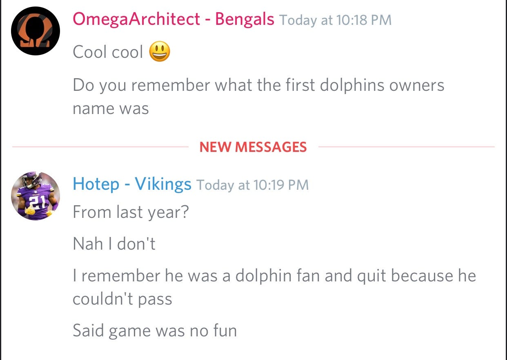Click the blank area below the last message
Screen dimensions: 507x360
pyautogui.click(x=253, y=351)
